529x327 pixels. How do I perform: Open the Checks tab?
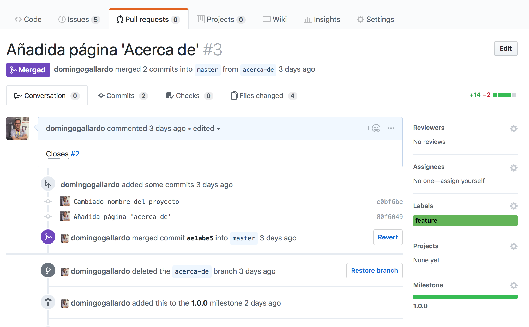(189, 96)
